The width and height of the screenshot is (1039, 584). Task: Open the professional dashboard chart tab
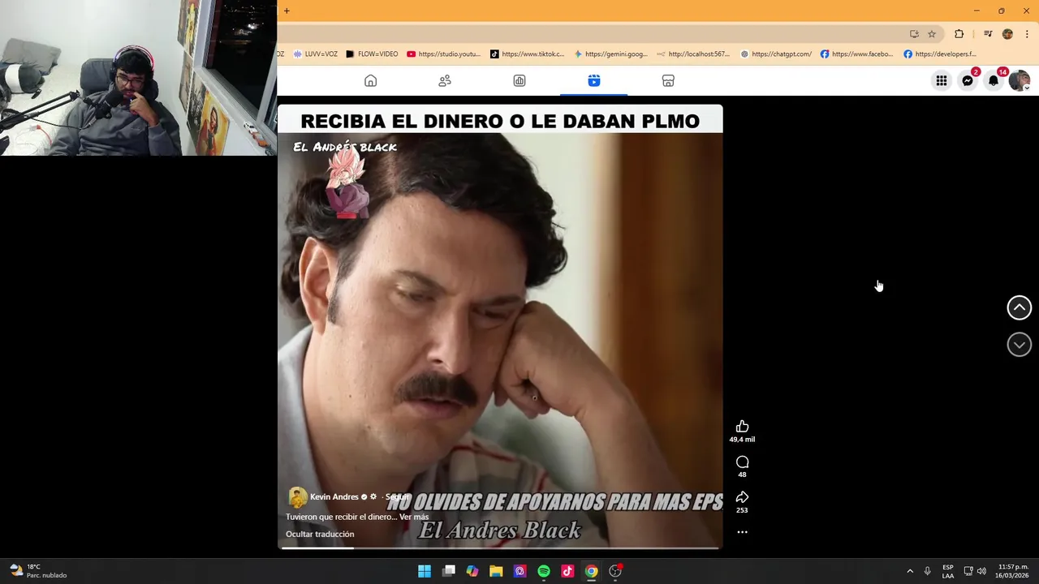pos(519,81)
